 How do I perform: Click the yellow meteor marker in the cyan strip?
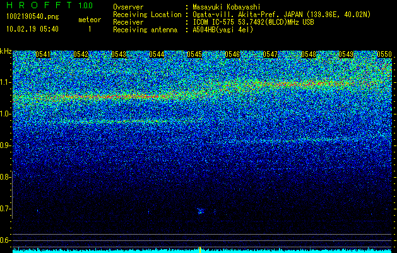(200, 250)
